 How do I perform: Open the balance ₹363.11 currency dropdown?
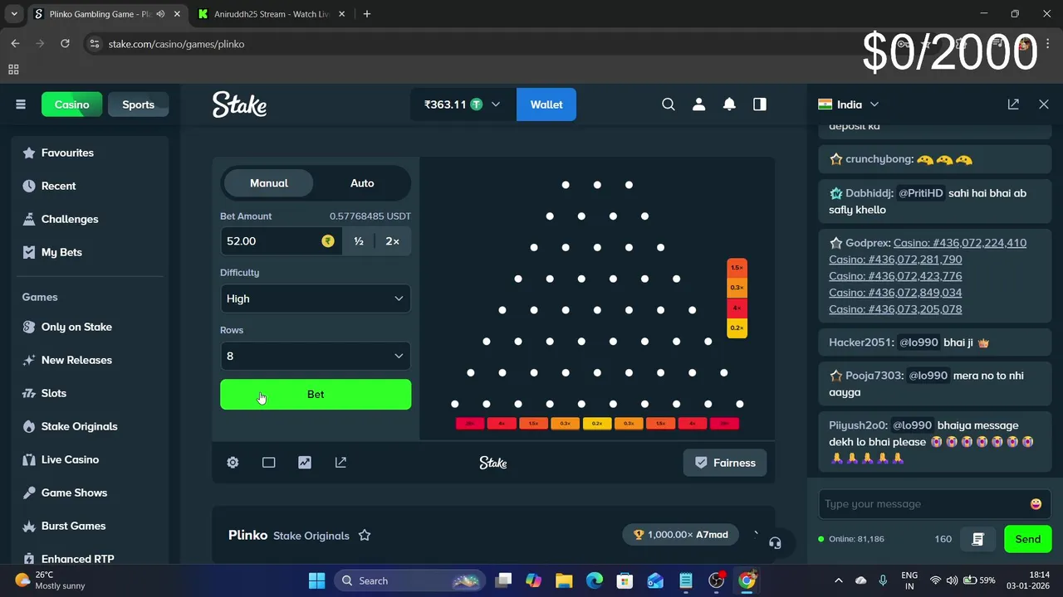[x=463, y=104]
